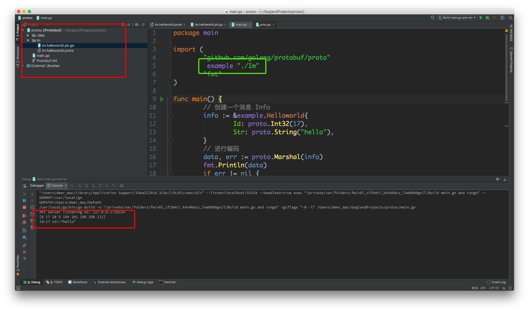529x312 pixels.
Task: Switch to the Debugger tab
Action: [x=37, y=185]
